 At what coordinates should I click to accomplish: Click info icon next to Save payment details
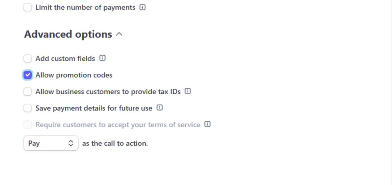point(160,108)
